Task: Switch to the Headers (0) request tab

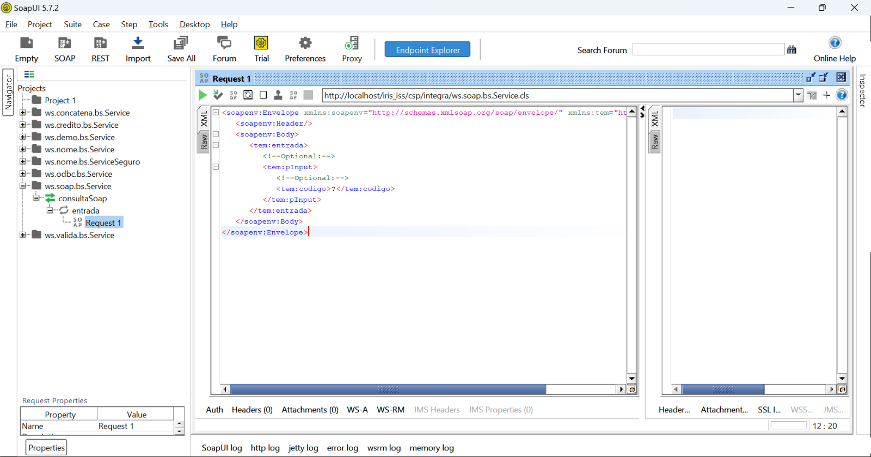Action: point(252,410)
